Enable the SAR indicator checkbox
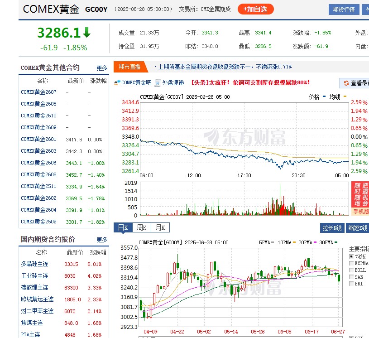This screenshot has width=369, height=338. point(351,277)
